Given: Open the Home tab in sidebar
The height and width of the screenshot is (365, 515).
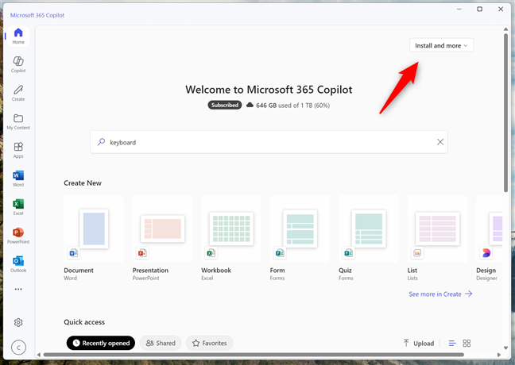Looking at the screenshot, I should (18, 36).
